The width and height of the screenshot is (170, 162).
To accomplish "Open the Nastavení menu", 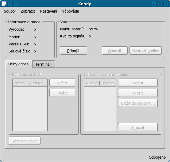I will tap(48, 11).
